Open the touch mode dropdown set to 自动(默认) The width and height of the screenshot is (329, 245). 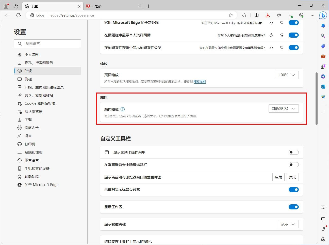click(284, 109)
